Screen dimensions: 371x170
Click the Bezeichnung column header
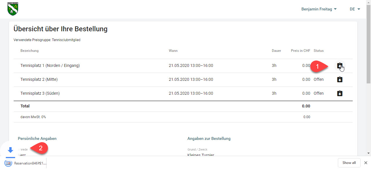point(29,51)
